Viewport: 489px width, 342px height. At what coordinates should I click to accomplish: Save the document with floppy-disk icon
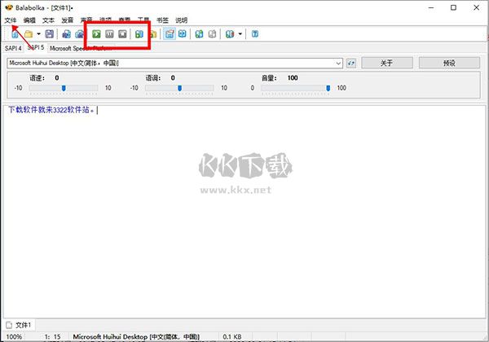[49, 34]
